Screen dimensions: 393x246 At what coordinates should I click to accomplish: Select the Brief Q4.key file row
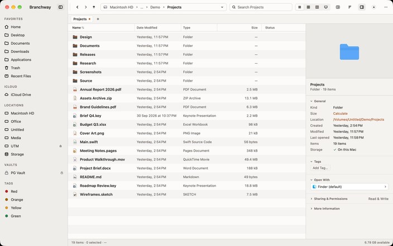tap(186, 116)
